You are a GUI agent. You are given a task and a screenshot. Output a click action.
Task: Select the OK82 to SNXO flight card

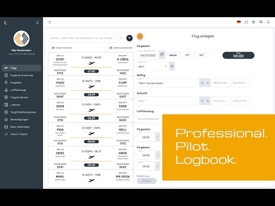(x=91, y=158)
